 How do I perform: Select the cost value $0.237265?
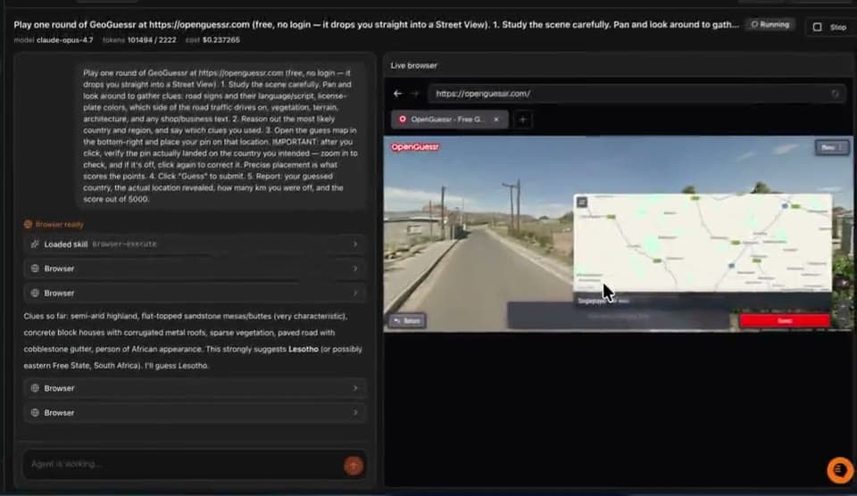[x=220, y=40]
